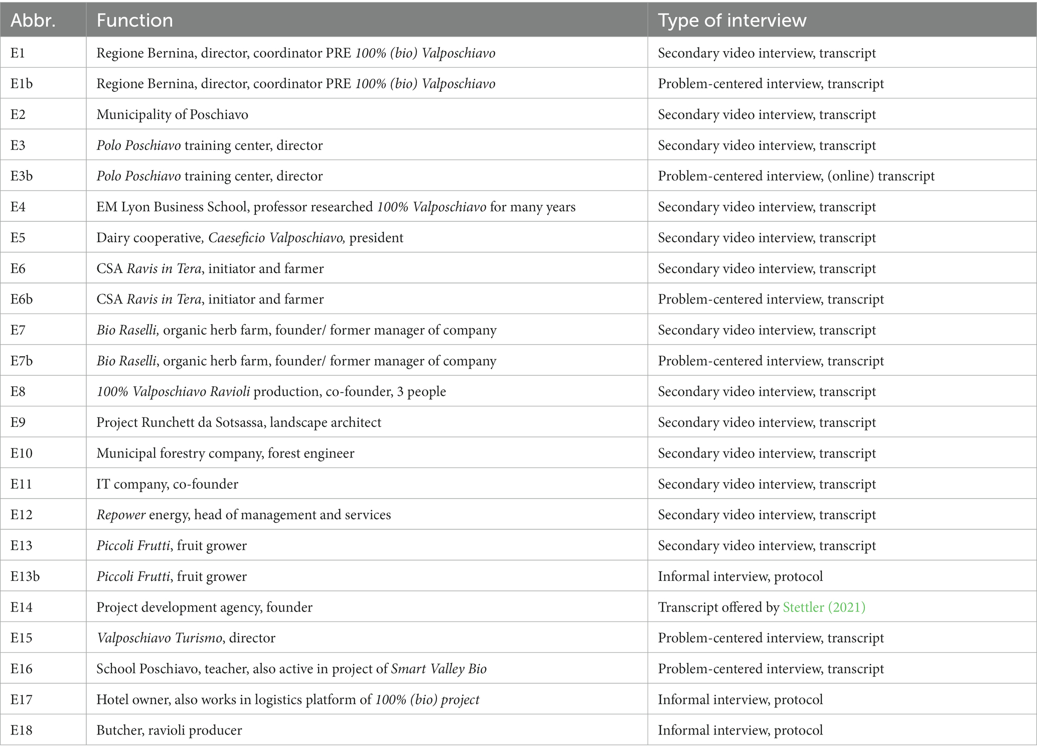Viewport: 1037px width, 754px height.
Task: Select the E11 abbreviation cell
Action: click(x=43, y=484)
